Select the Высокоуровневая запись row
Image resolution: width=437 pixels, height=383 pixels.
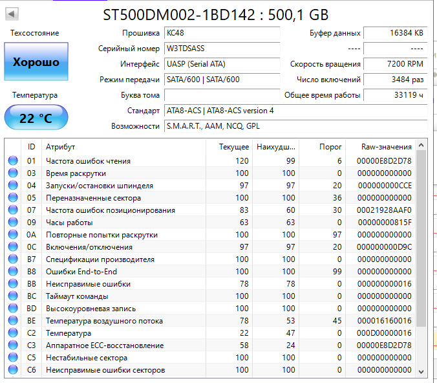[x=210, y=308]
